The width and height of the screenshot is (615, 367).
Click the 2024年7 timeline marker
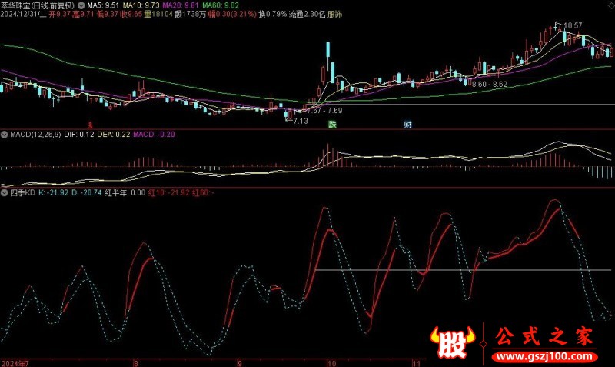click(x=15, y=363)
